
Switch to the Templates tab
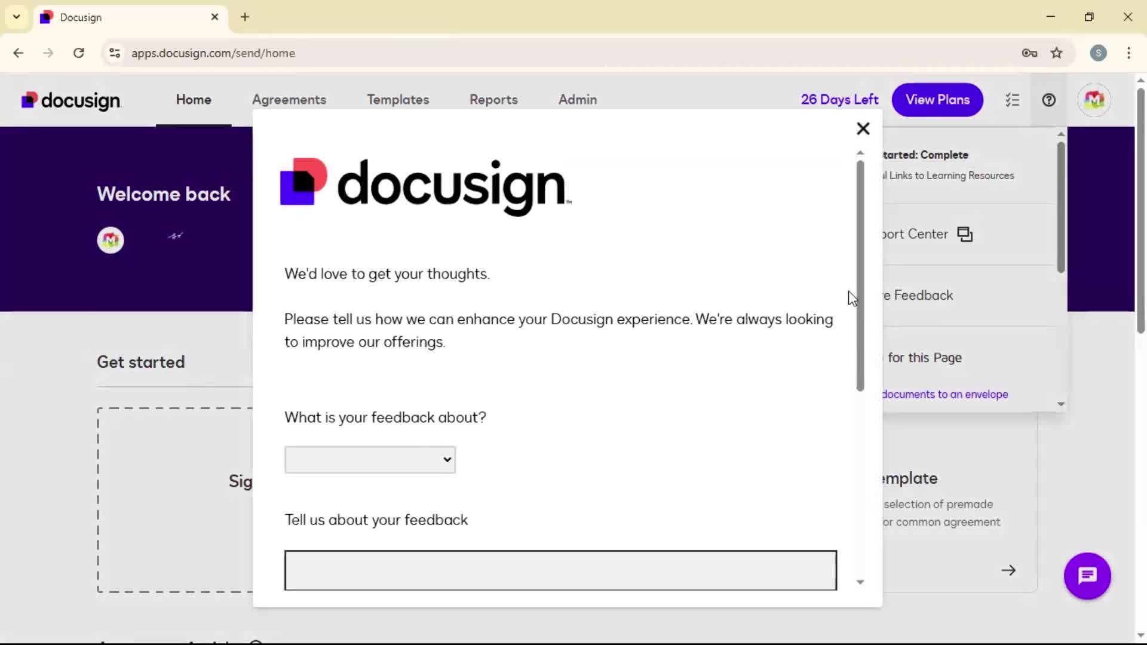[x=398, y=100]
